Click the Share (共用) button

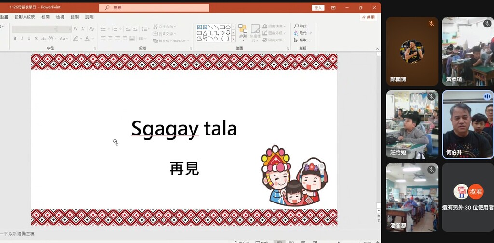point(369,17)
